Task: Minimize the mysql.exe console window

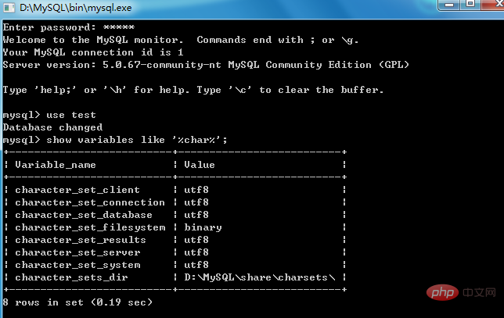Action: point(449,5)
